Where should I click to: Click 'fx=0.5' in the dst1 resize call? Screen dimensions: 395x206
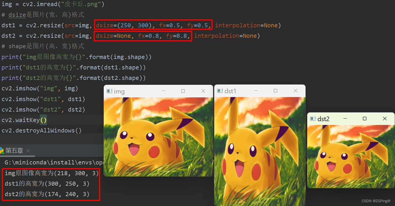pyautogui.click(x=169, y=25)
